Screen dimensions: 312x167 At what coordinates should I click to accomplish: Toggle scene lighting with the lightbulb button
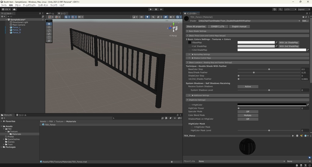click(x=147, y=17)
